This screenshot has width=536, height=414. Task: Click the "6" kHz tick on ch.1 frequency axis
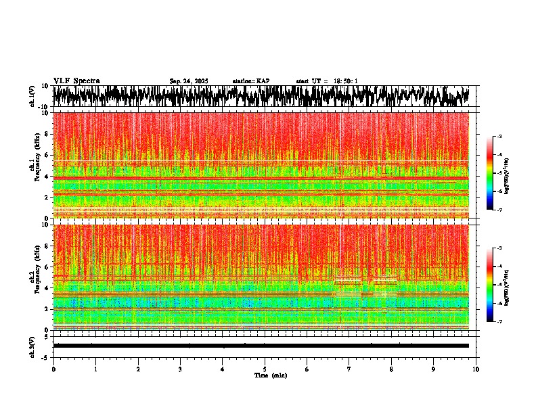pyautogui.click(x=47, y=155)
